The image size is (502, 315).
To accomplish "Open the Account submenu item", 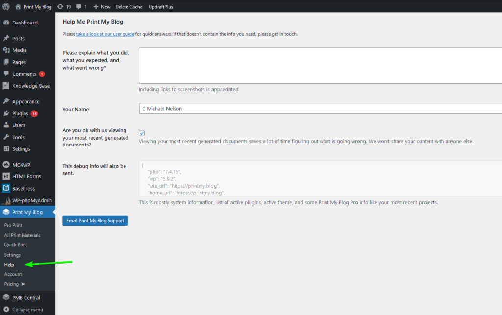I will 13,274.
